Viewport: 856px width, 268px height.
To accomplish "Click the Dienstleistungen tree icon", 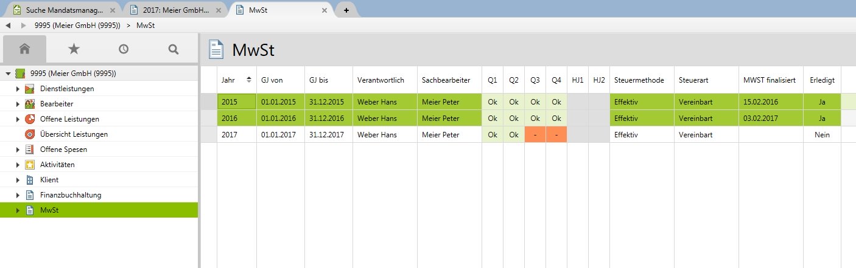I will tap(30, 89).
